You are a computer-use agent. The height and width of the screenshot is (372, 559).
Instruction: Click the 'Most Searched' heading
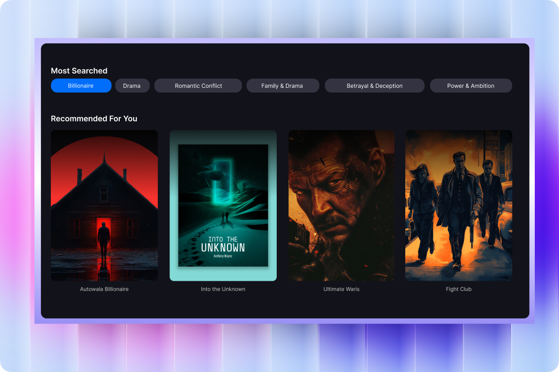pyautogui.click(x=79, y=71)
